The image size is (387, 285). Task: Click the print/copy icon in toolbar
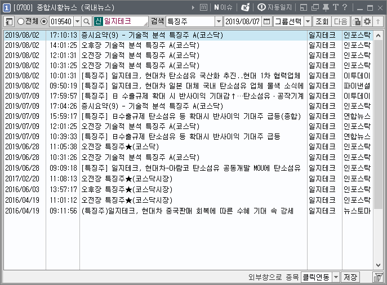pos(357,22)
